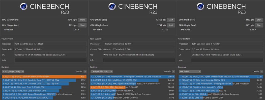Select Threadripper 2990WX row scoring 1109
Image resolution: width=265 pixels, height=100 pixels.
point(44,94)
